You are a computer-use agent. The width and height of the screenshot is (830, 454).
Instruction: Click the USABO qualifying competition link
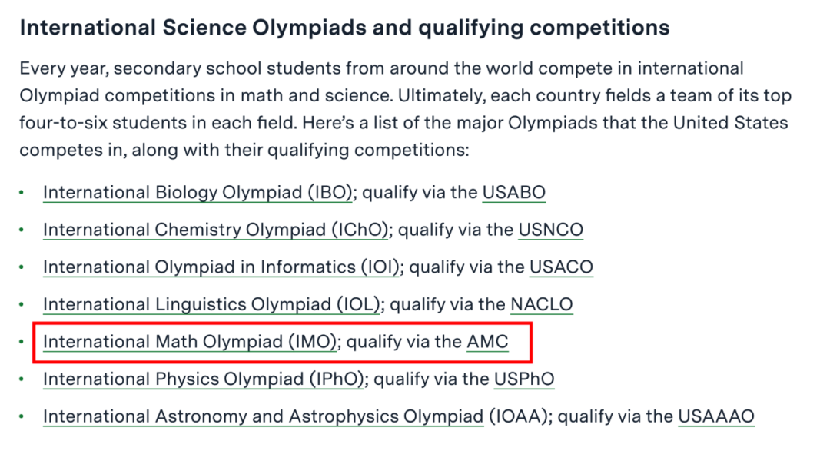point(513,192)
